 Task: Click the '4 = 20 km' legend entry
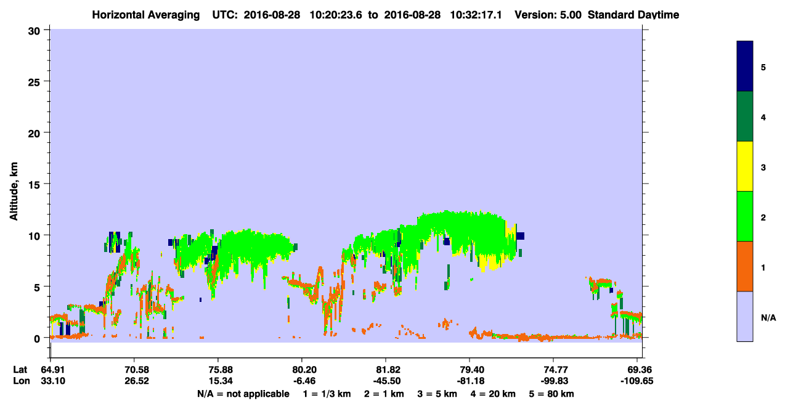tap(494, 394)
